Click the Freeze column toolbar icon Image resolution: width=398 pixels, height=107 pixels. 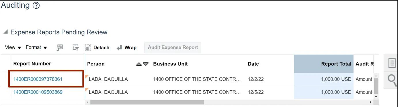pos(60,48)
